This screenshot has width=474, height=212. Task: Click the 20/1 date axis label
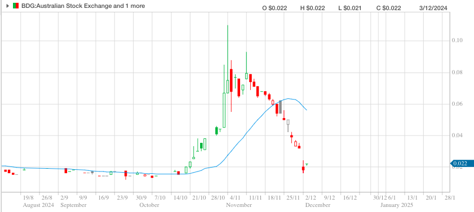(x=431, y=198)
